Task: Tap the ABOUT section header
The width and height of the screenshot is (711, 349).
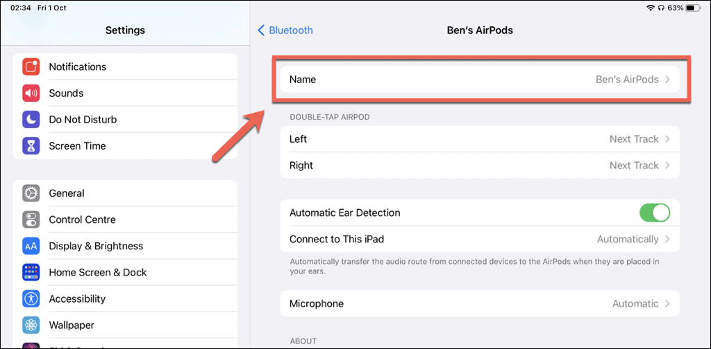Action: pos(303,341)
